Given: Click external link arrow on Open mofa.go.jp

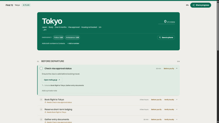Looking at the screenshot, I should [x=59, y=80].
